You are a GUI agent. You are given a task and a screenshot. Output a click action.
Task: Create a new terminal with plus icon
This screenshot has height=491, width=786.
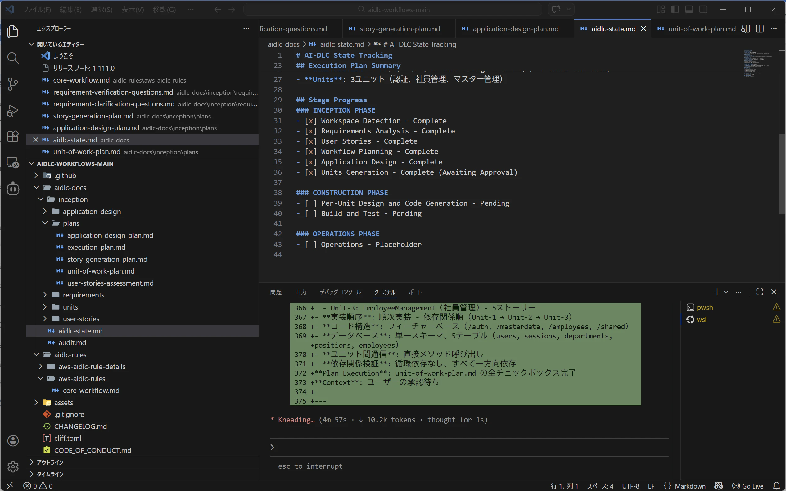[717, 292]
